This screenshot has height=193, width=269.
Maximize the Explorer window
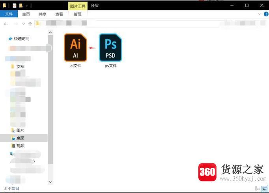click(x=247, y=5)
